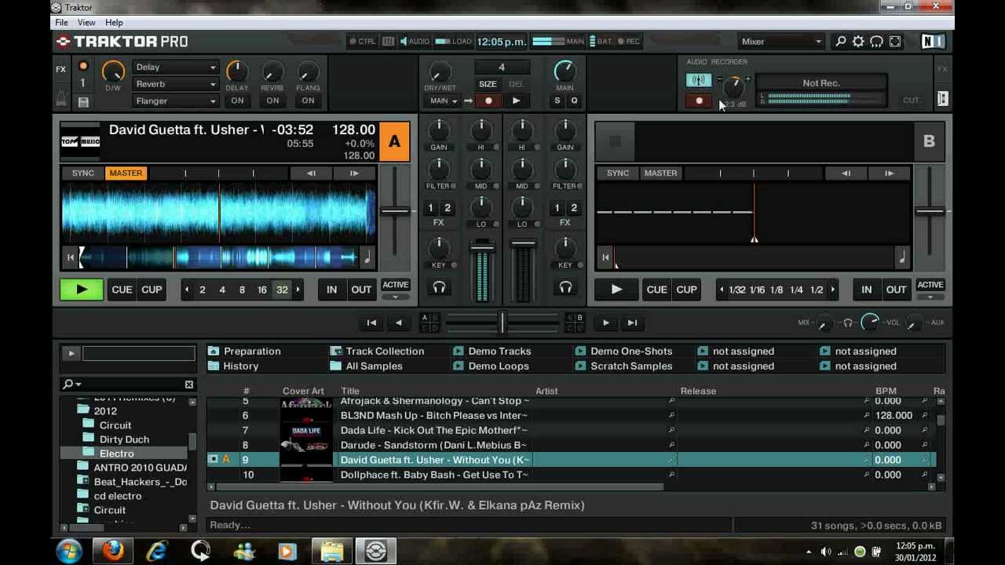Click the search magnifier icon in the header
This screenshot has height=565, width=1005.
[840, 42]
